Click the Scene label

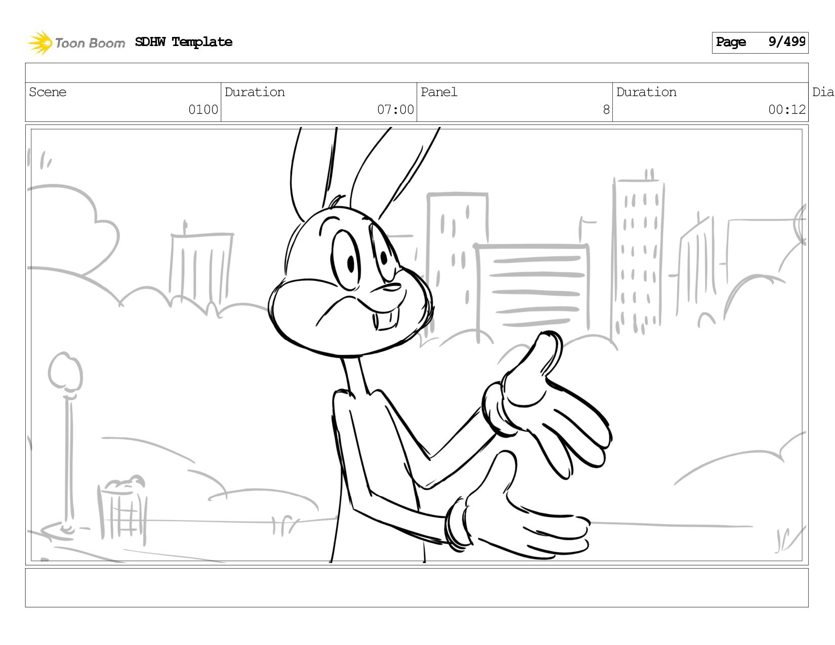click(x=48, y=92)
